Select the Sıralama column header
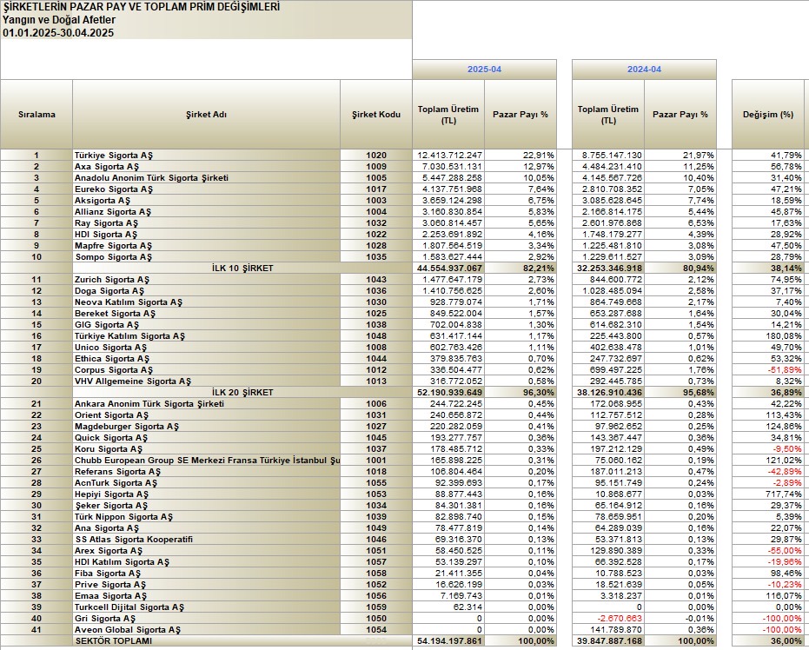Image resolution: width=809 pixels, height=650 pixels. [36, 115]
